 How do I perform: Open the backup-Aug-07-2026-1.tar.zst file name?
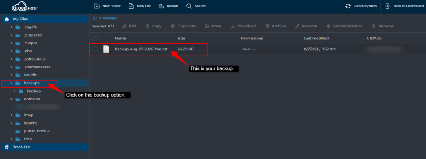141,49
